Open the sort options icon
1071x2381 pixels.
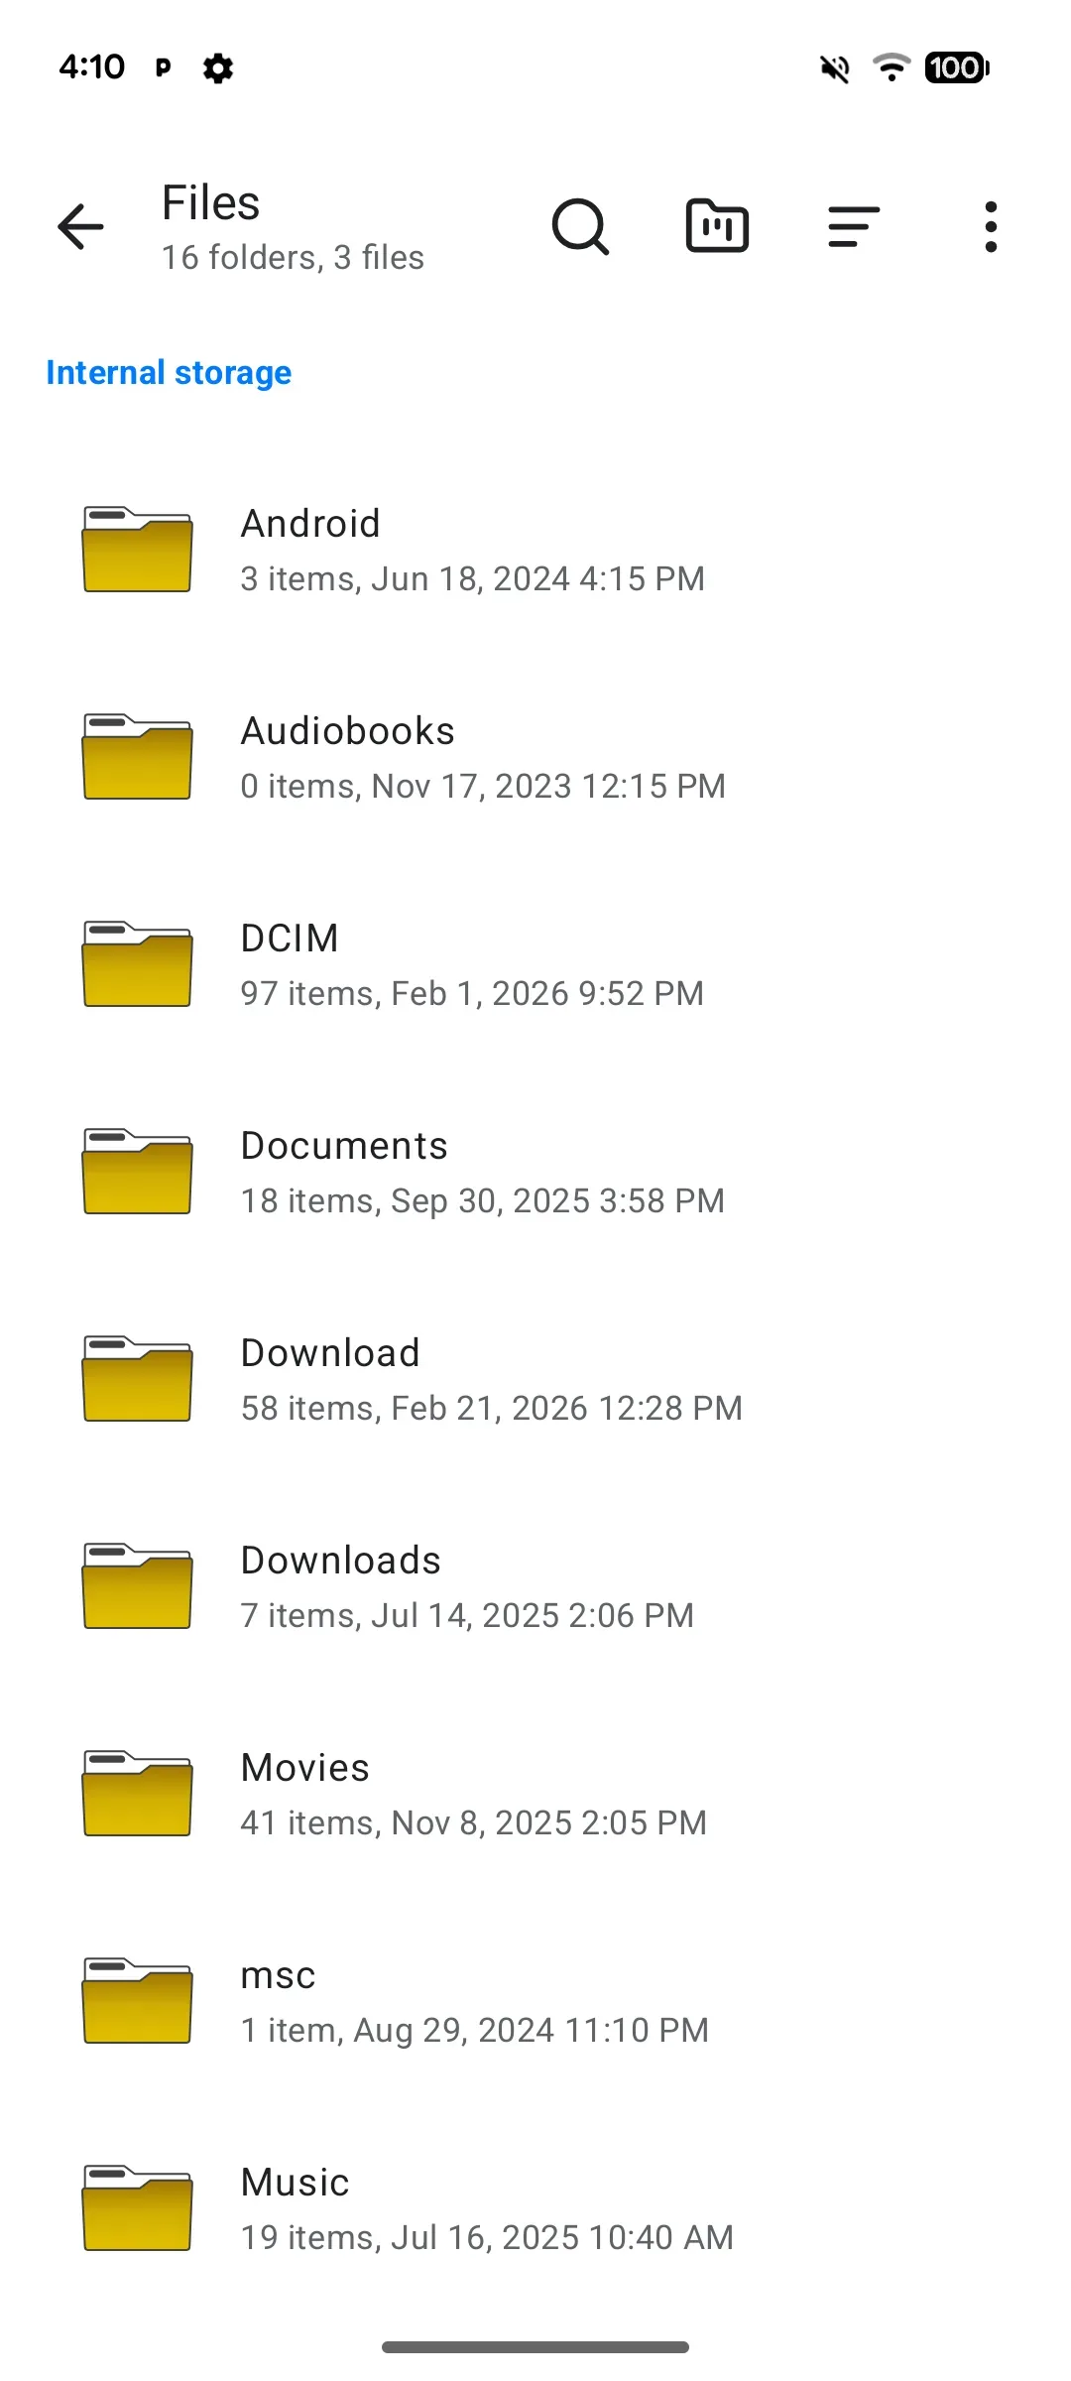point(854,227)
